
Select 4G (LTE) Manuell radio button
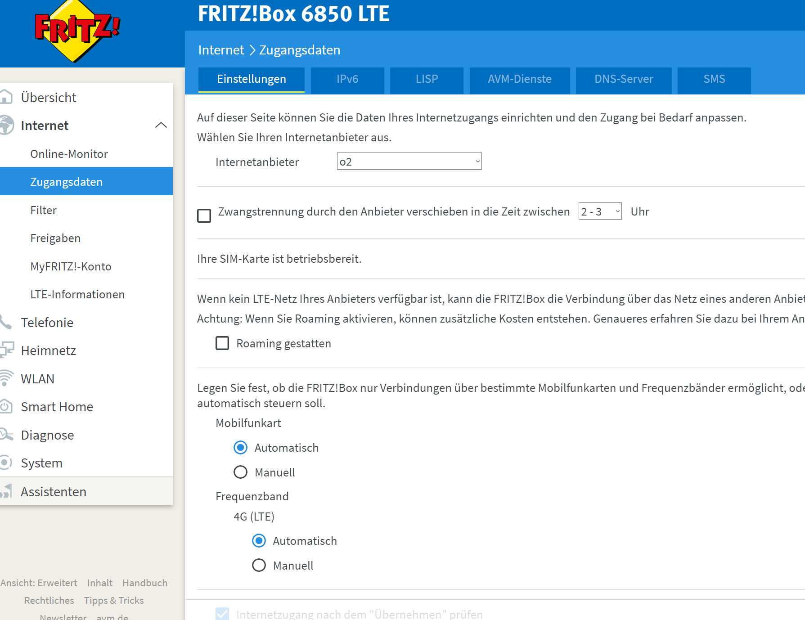(x=259, y=566)
